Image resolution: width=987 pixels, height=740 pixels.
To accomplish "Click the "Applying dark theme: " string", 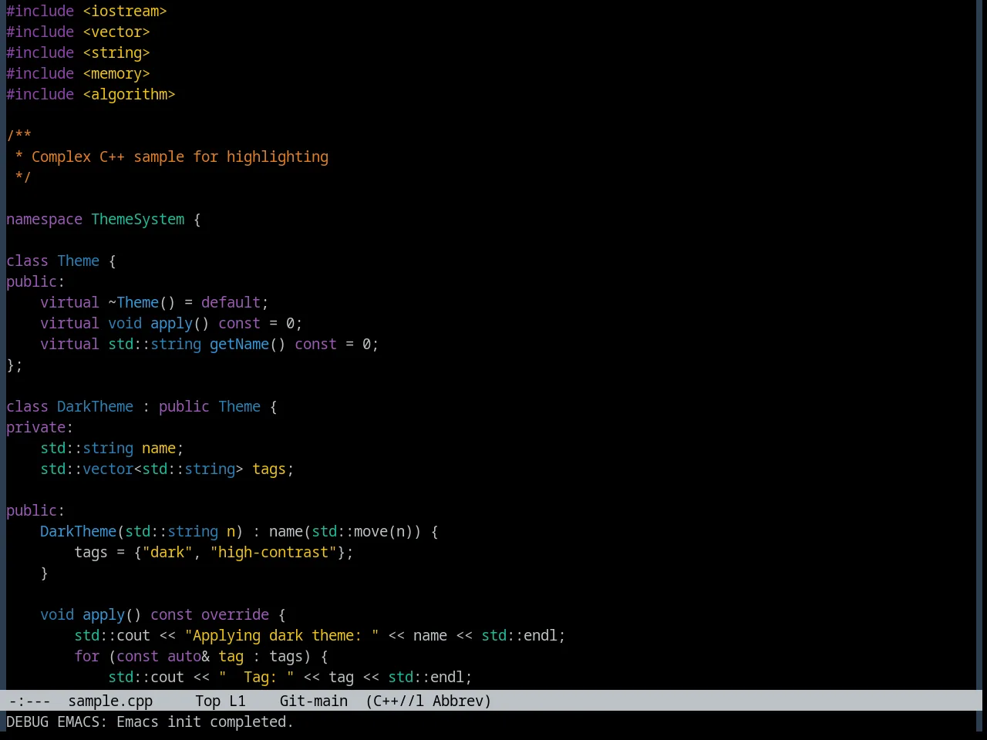I will tap(281, 635).
